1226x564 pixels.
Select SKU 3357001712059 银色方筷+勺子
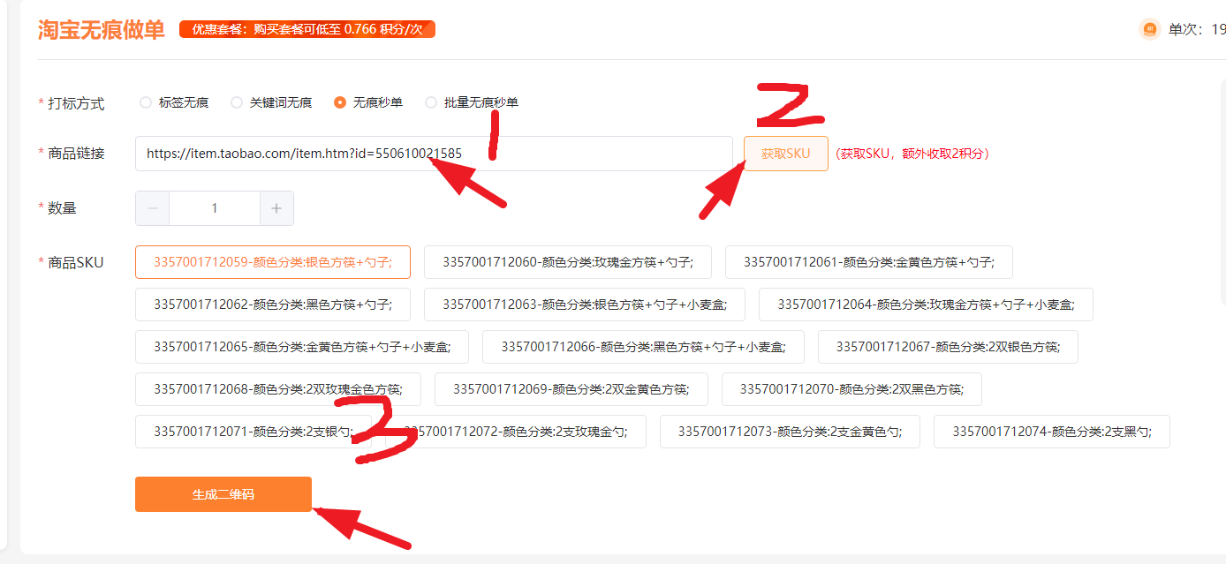(273, 262)
